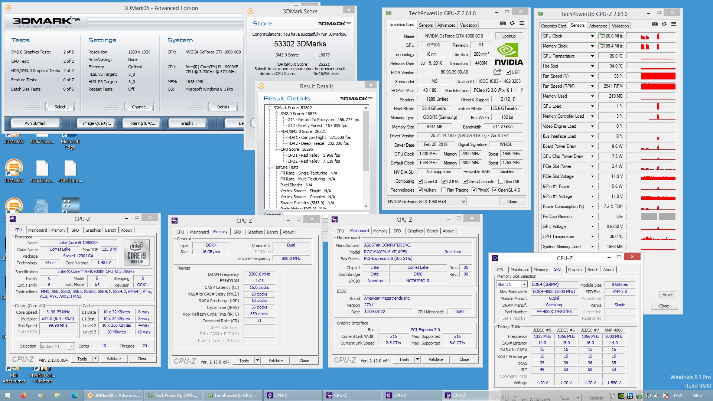Screen dimensions: 713x401
Task: Open SPD tab in CPU-Z Mainboard window
Action: pos(397,231)
